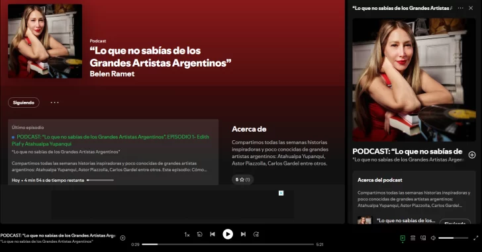Open the 5 star rating button
The height and width of the screenshot is (252, 482).
pos(242,179)
